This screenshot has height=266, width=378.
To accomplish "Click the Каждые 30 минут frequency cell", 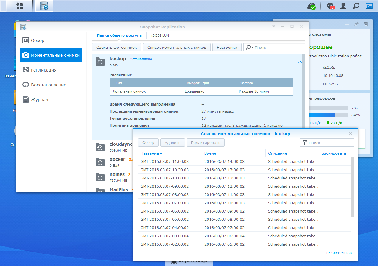I will [254, 91].
